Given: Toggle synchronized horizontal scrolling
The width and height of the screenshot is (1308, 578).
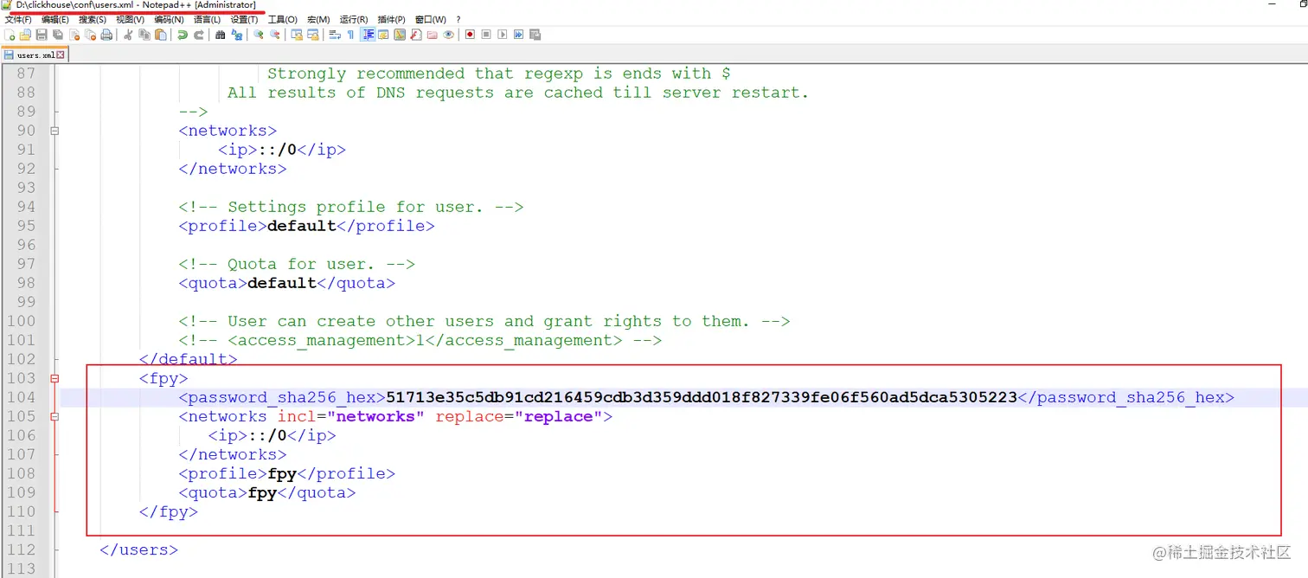Looking at the screenshot, I should tap(314, 35).
